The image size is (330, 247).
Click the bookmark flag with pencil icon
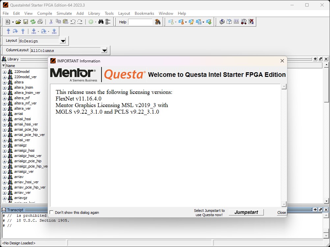click(x=191, y=22)
